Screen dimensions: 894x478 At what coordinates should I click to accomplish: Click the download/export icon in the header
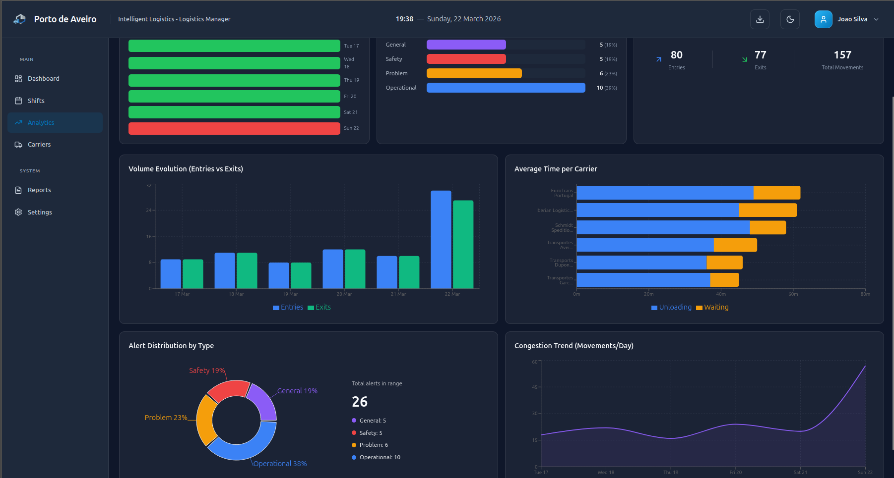[x=760, y=19]
